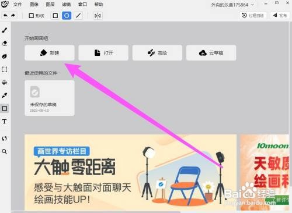Choose the rectangle shape option
292x213 pixels.
tap(55, 16)
